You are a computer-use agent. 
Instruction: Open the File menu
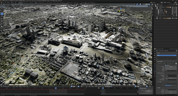click(x=3, y=2)
